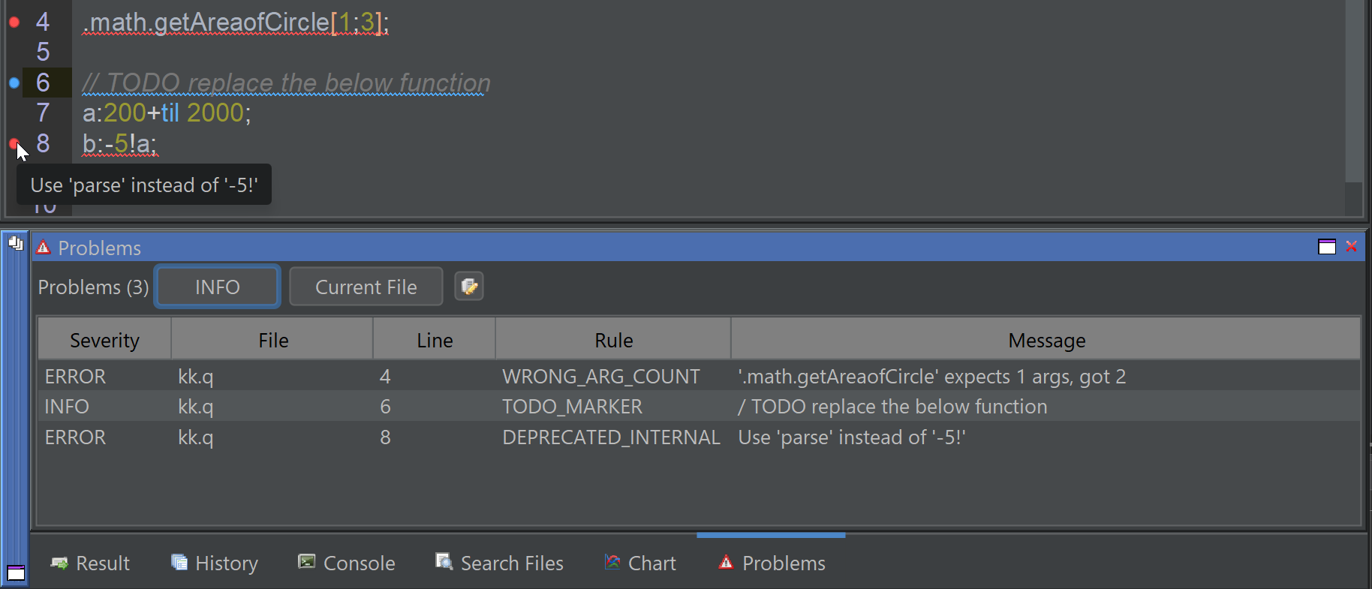Screen dimensions: 1372x589
Task: Select the DEPRECATED_INTERNAL error row
Action: coord(600,437)
